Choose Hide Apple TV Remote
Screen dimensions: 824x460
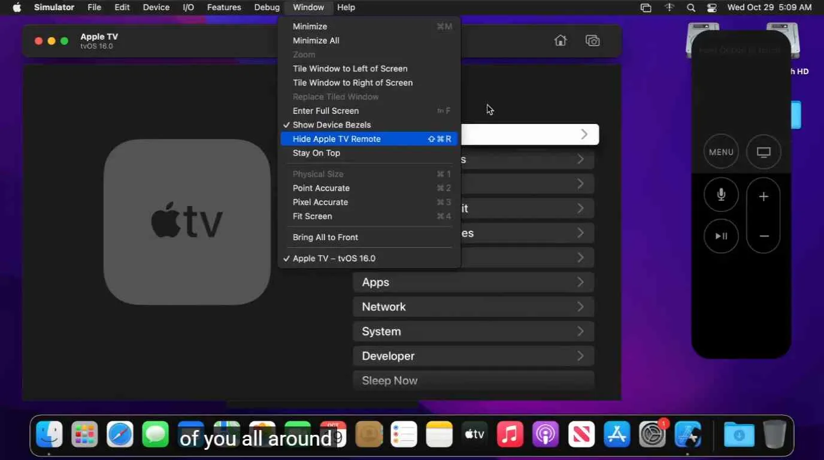coord(369,139)
